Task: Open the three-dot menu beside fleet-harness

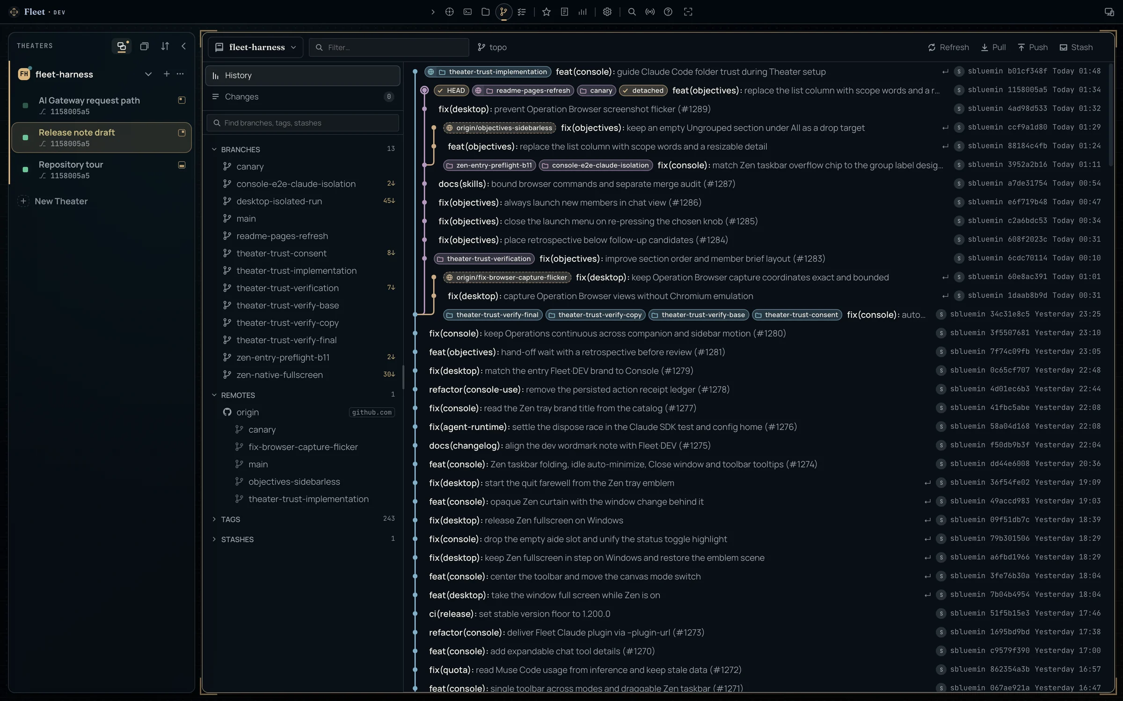Action: tap(180, 74)
